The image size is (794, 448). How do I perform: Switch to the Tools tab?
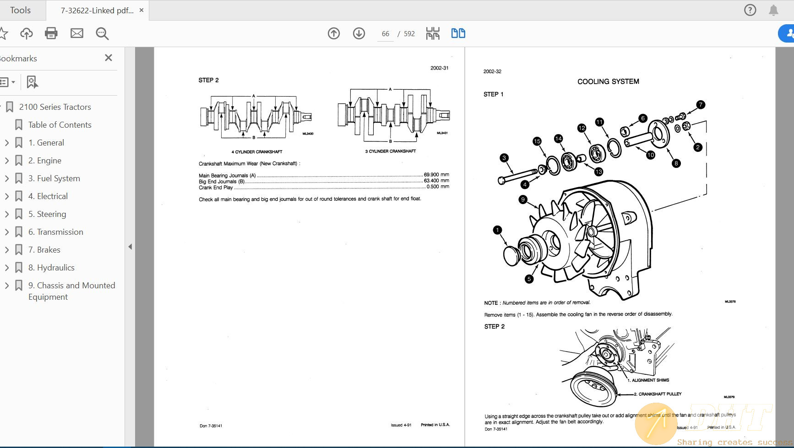coord(21,10)
